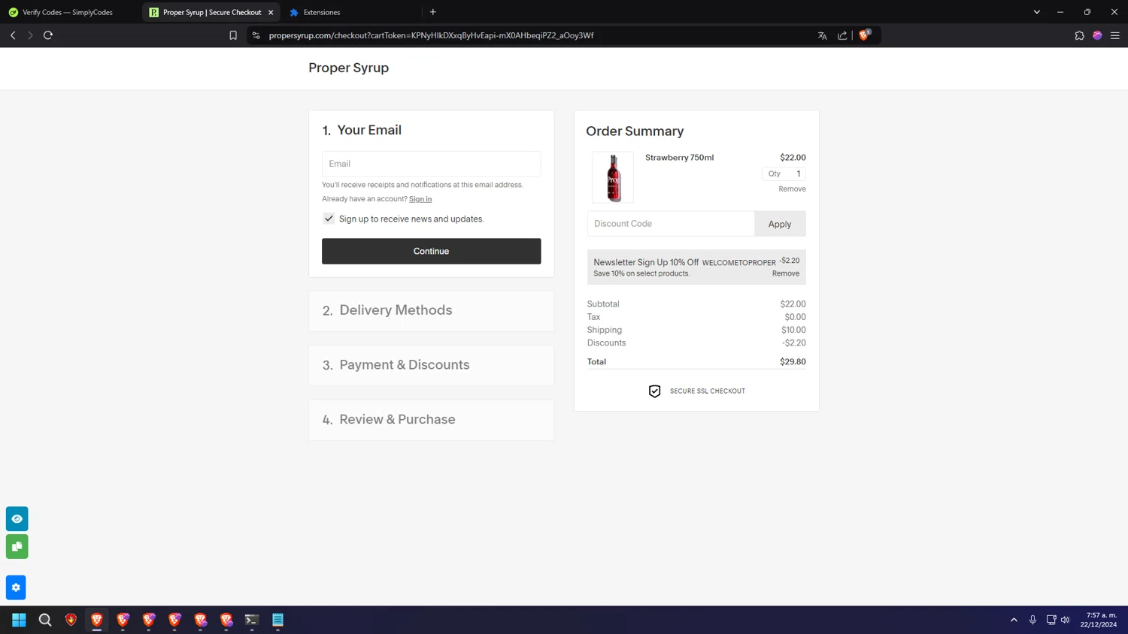The height and width of the screenshot is (634, 1128).
Task: Switch to Verify Codes SimplyCodes tab
Action: pos(68,12)
